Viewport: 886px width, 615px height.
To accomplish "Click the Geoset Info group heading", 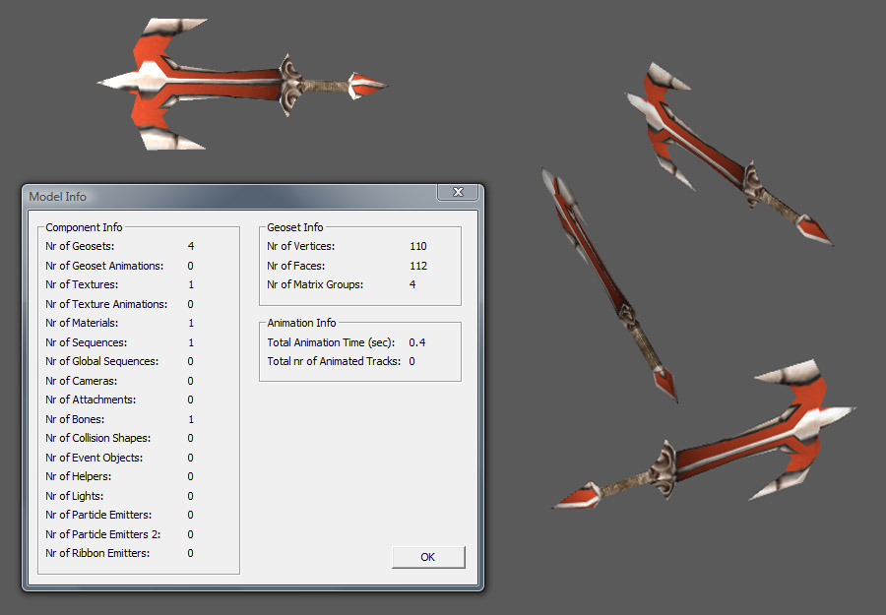I will coord(295,227).
